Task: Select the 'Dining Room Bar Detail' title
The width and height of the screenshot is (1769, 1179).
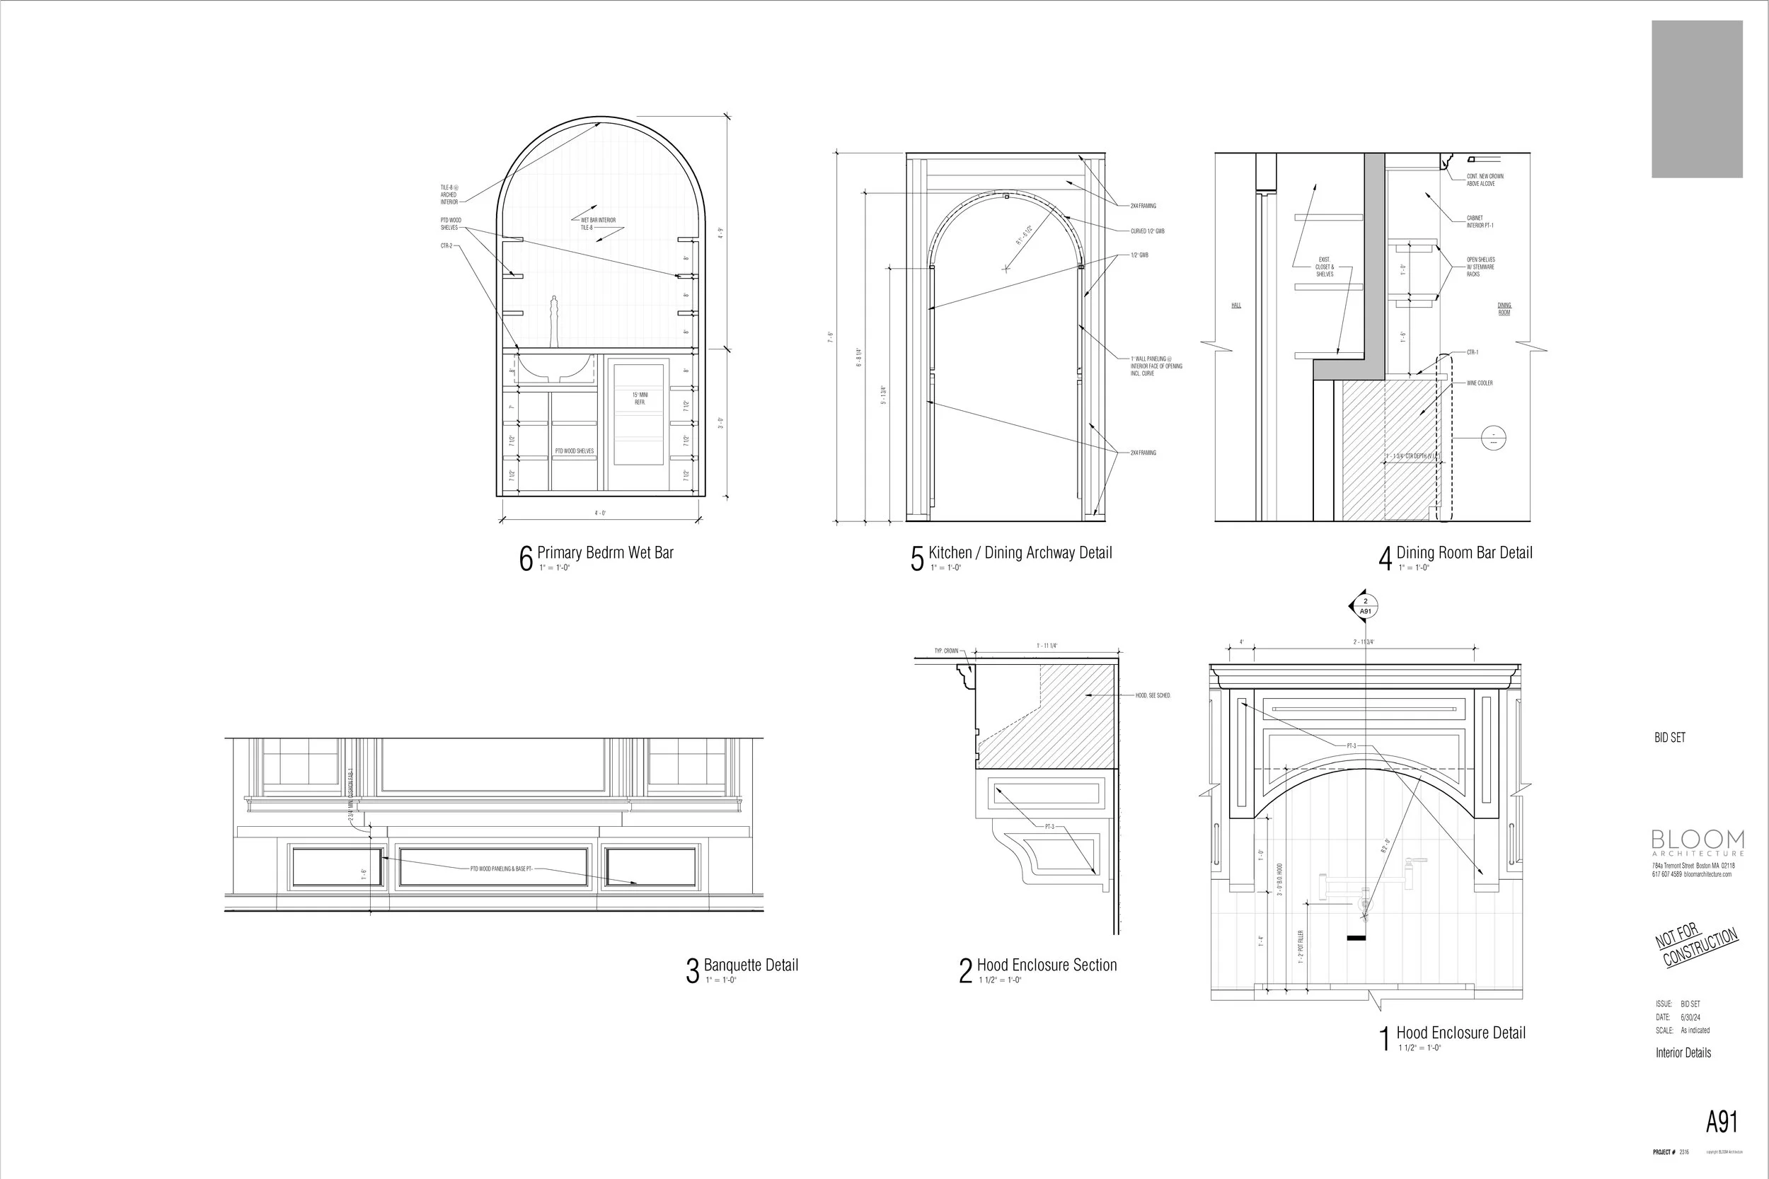Action: [1465, 552]
